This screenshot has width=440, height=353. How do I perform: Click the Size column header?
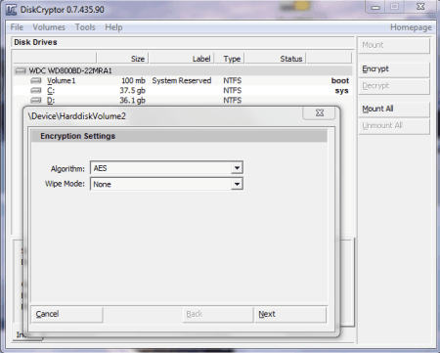(x=122, y=59)
